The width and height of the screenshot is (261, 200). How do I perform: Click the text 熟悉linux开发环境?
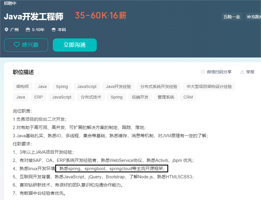(x=37, y=169)
